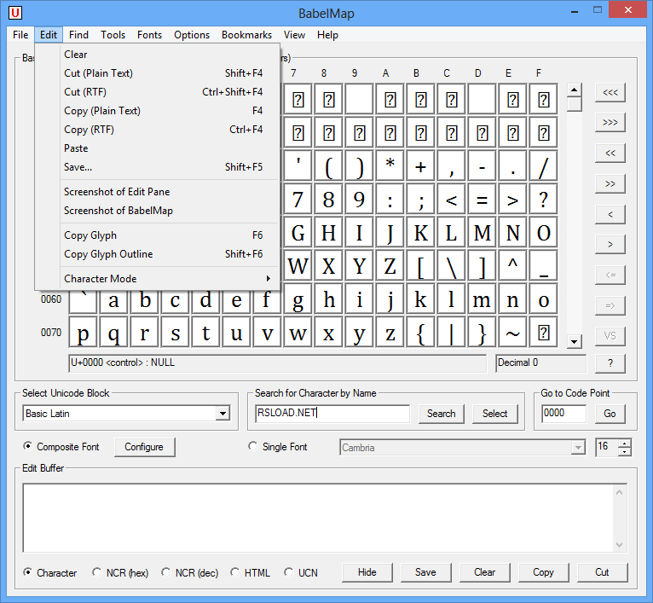This screenshot has height=603, width=653.
Task: Click the >> page forward button
Action: click(610, 183)
